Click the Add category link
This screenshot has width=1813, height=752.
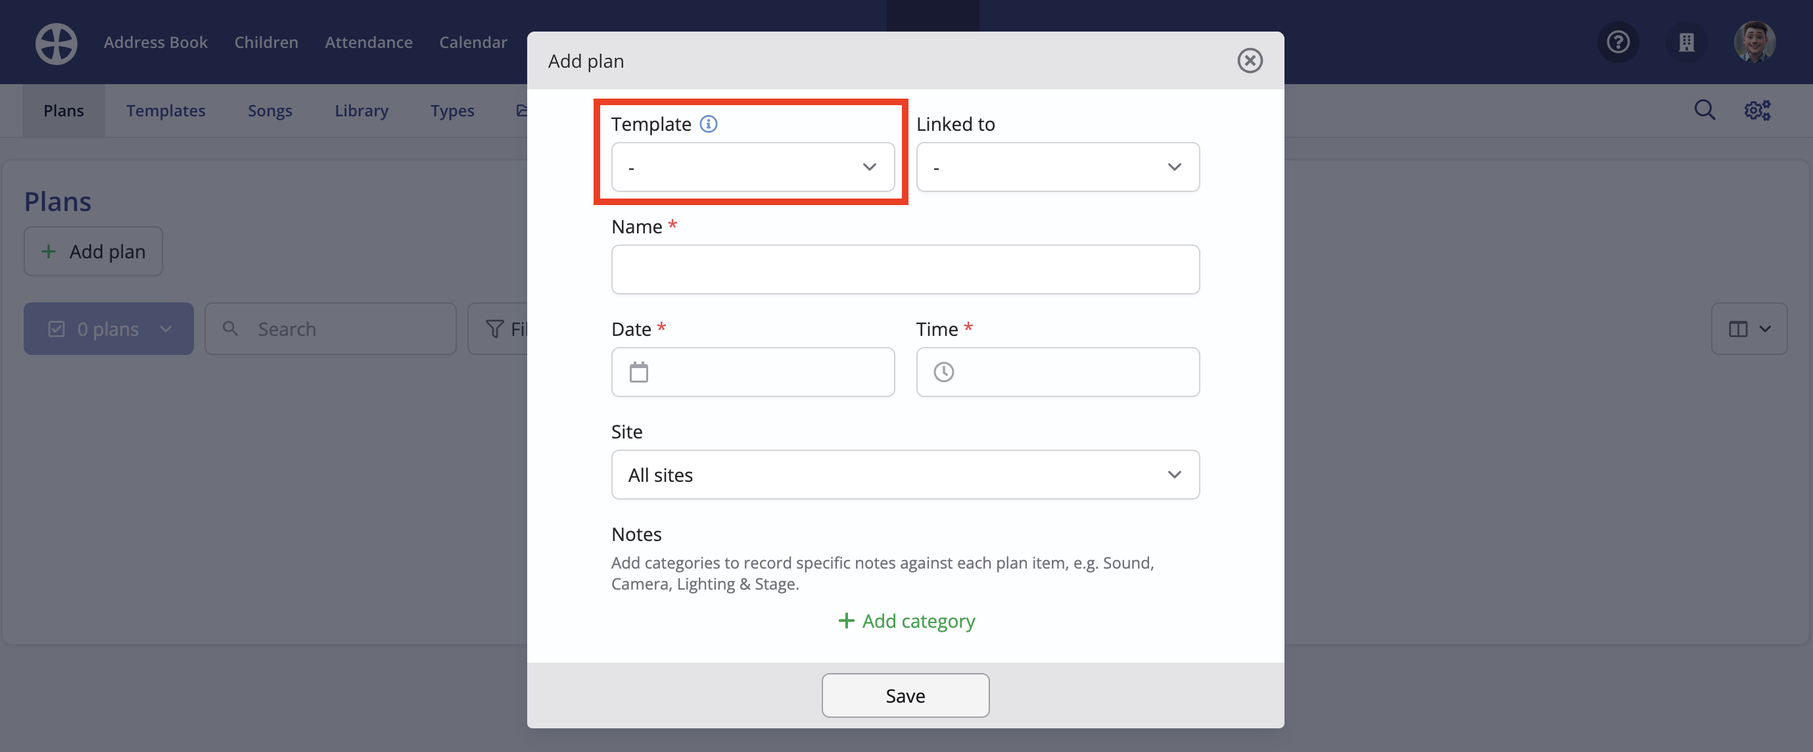pos(906,621)
